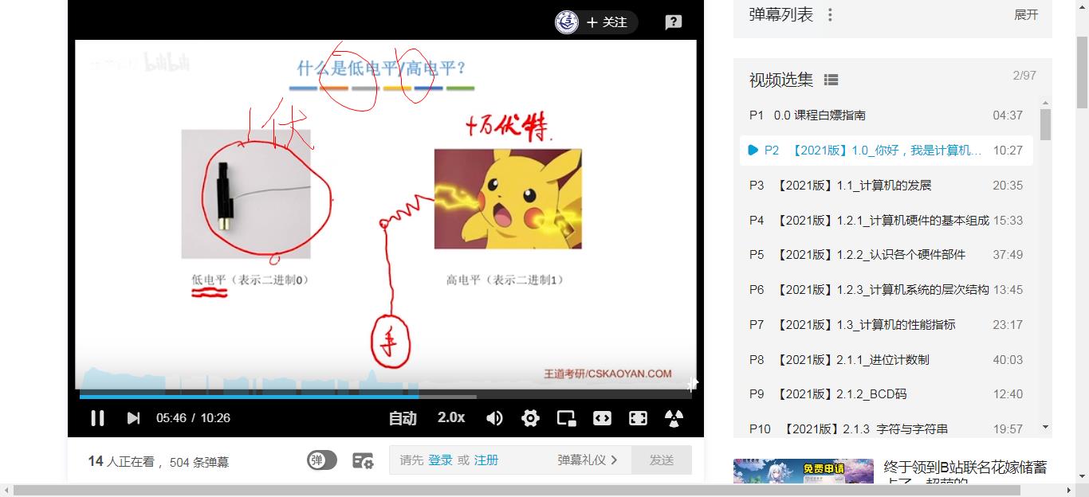Enable picture-in-picture mode
The image size is (1089, 497).
[x=567, y=418]
